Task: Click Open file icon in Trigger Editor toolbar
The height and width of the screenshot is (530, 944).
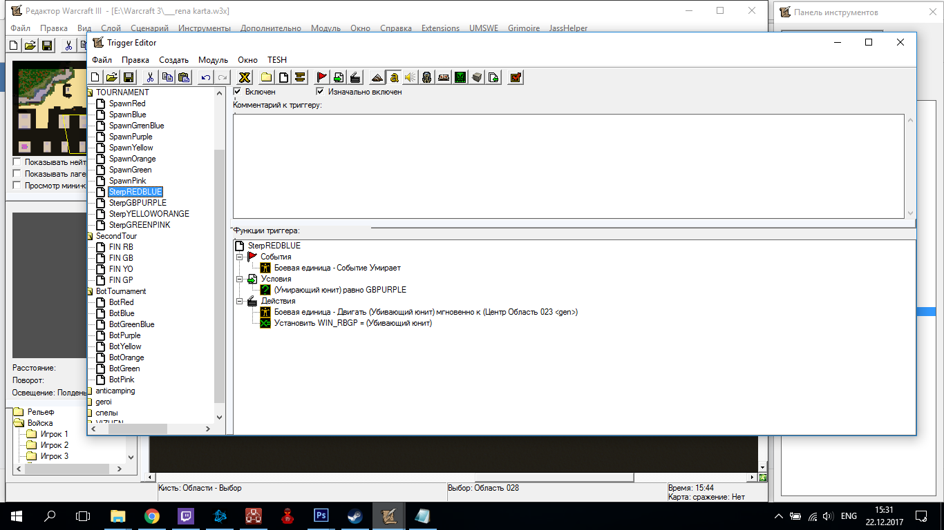Action: coord(112,77)
